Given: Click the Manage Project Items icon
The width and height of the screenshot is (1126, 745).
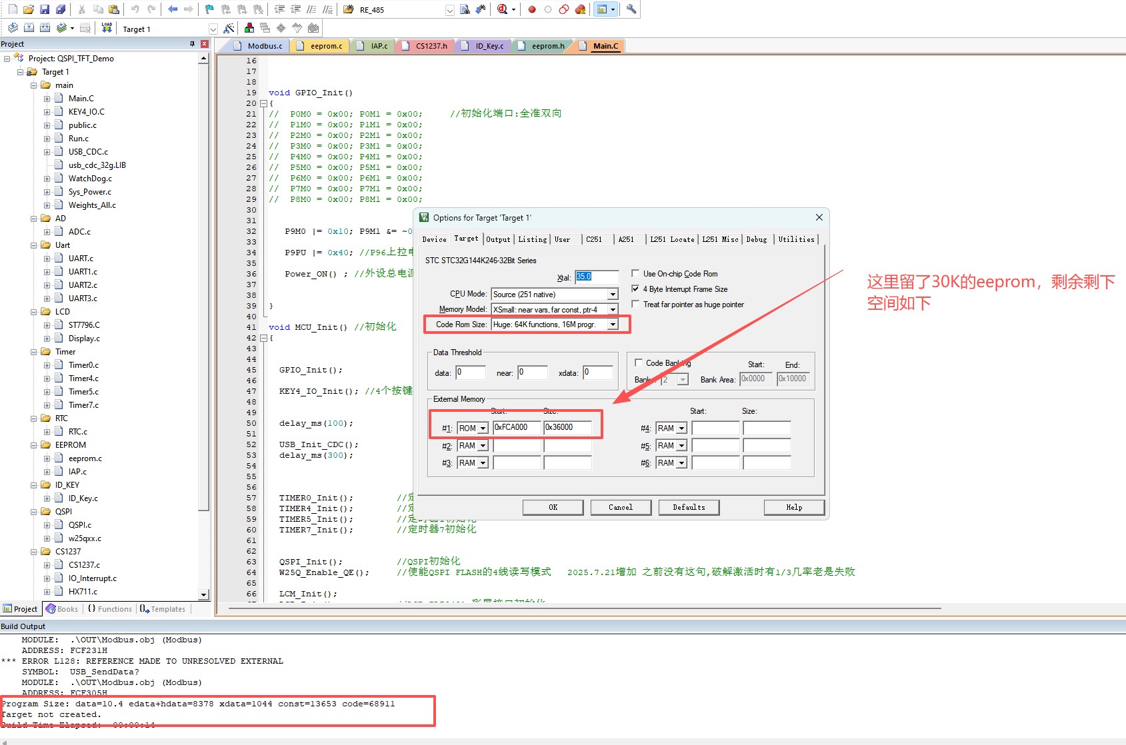Looking at the screenshot, I should tap(249, 28).
